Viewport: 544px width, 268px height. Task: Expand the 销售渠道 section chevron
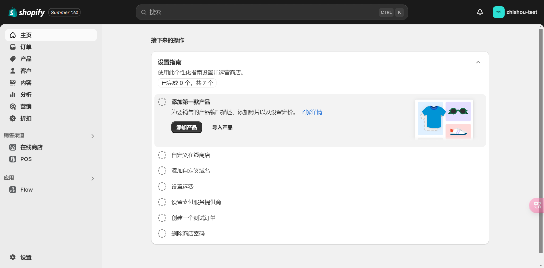(x=93, y=136)
